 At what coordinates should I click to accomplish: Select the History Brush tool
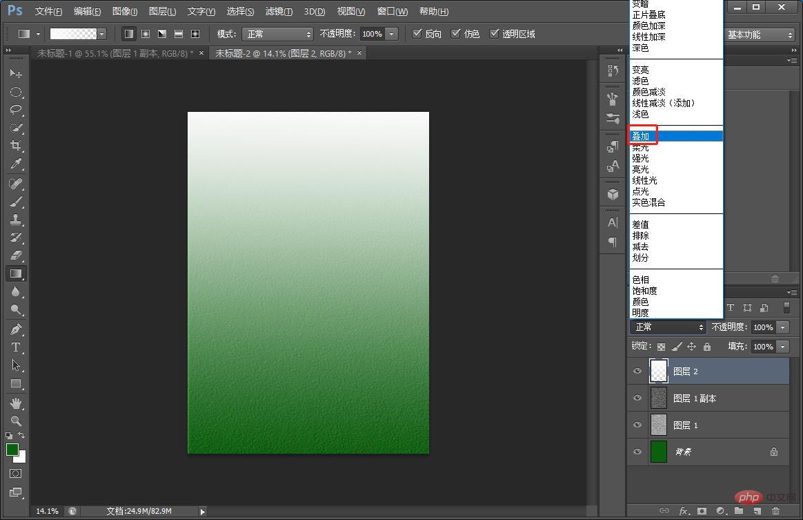coord(15,238)
